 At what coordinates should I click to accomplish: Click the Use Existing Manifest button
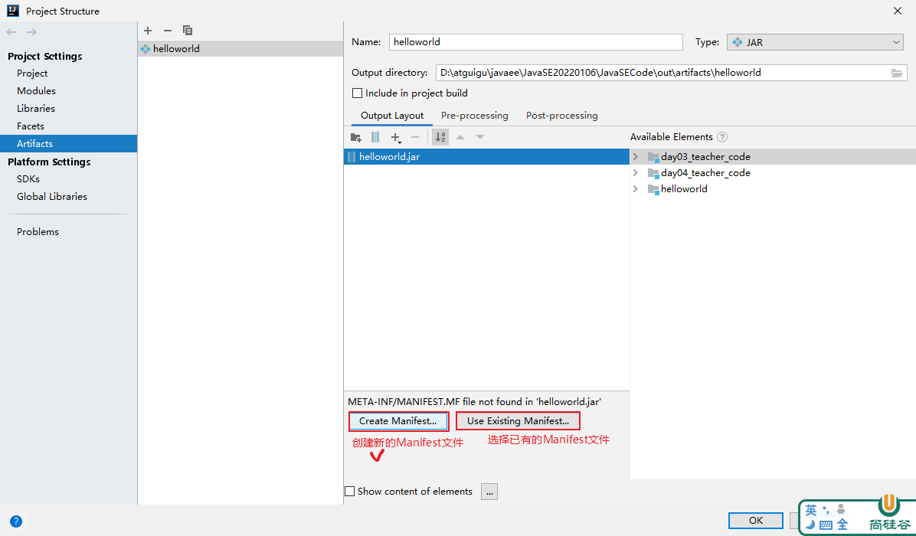pyautogui.click(x=518, y=421)
